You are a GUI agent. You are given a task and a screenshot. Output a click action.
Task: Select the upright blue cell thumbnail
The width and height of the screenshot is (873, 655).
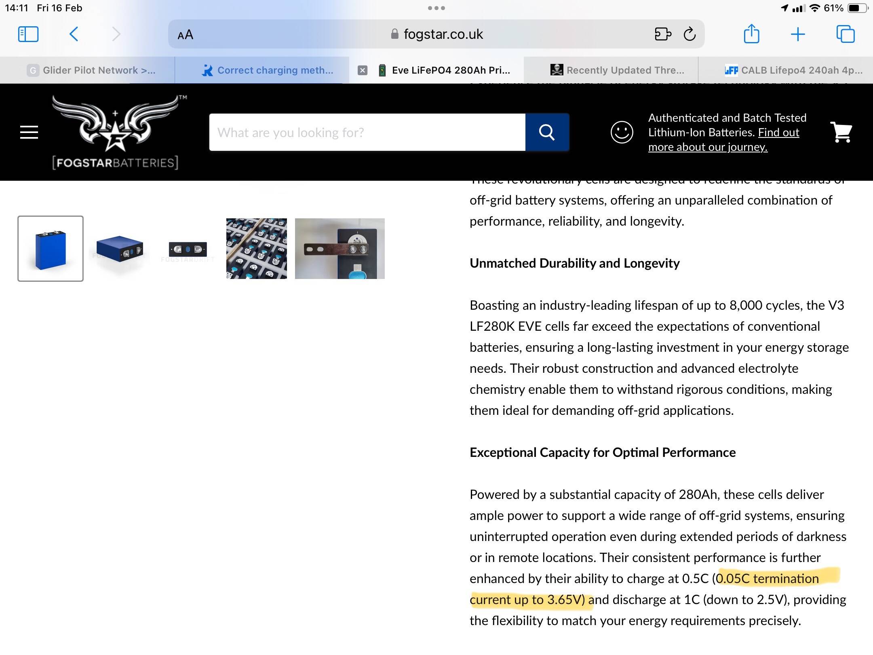point(51,248)
